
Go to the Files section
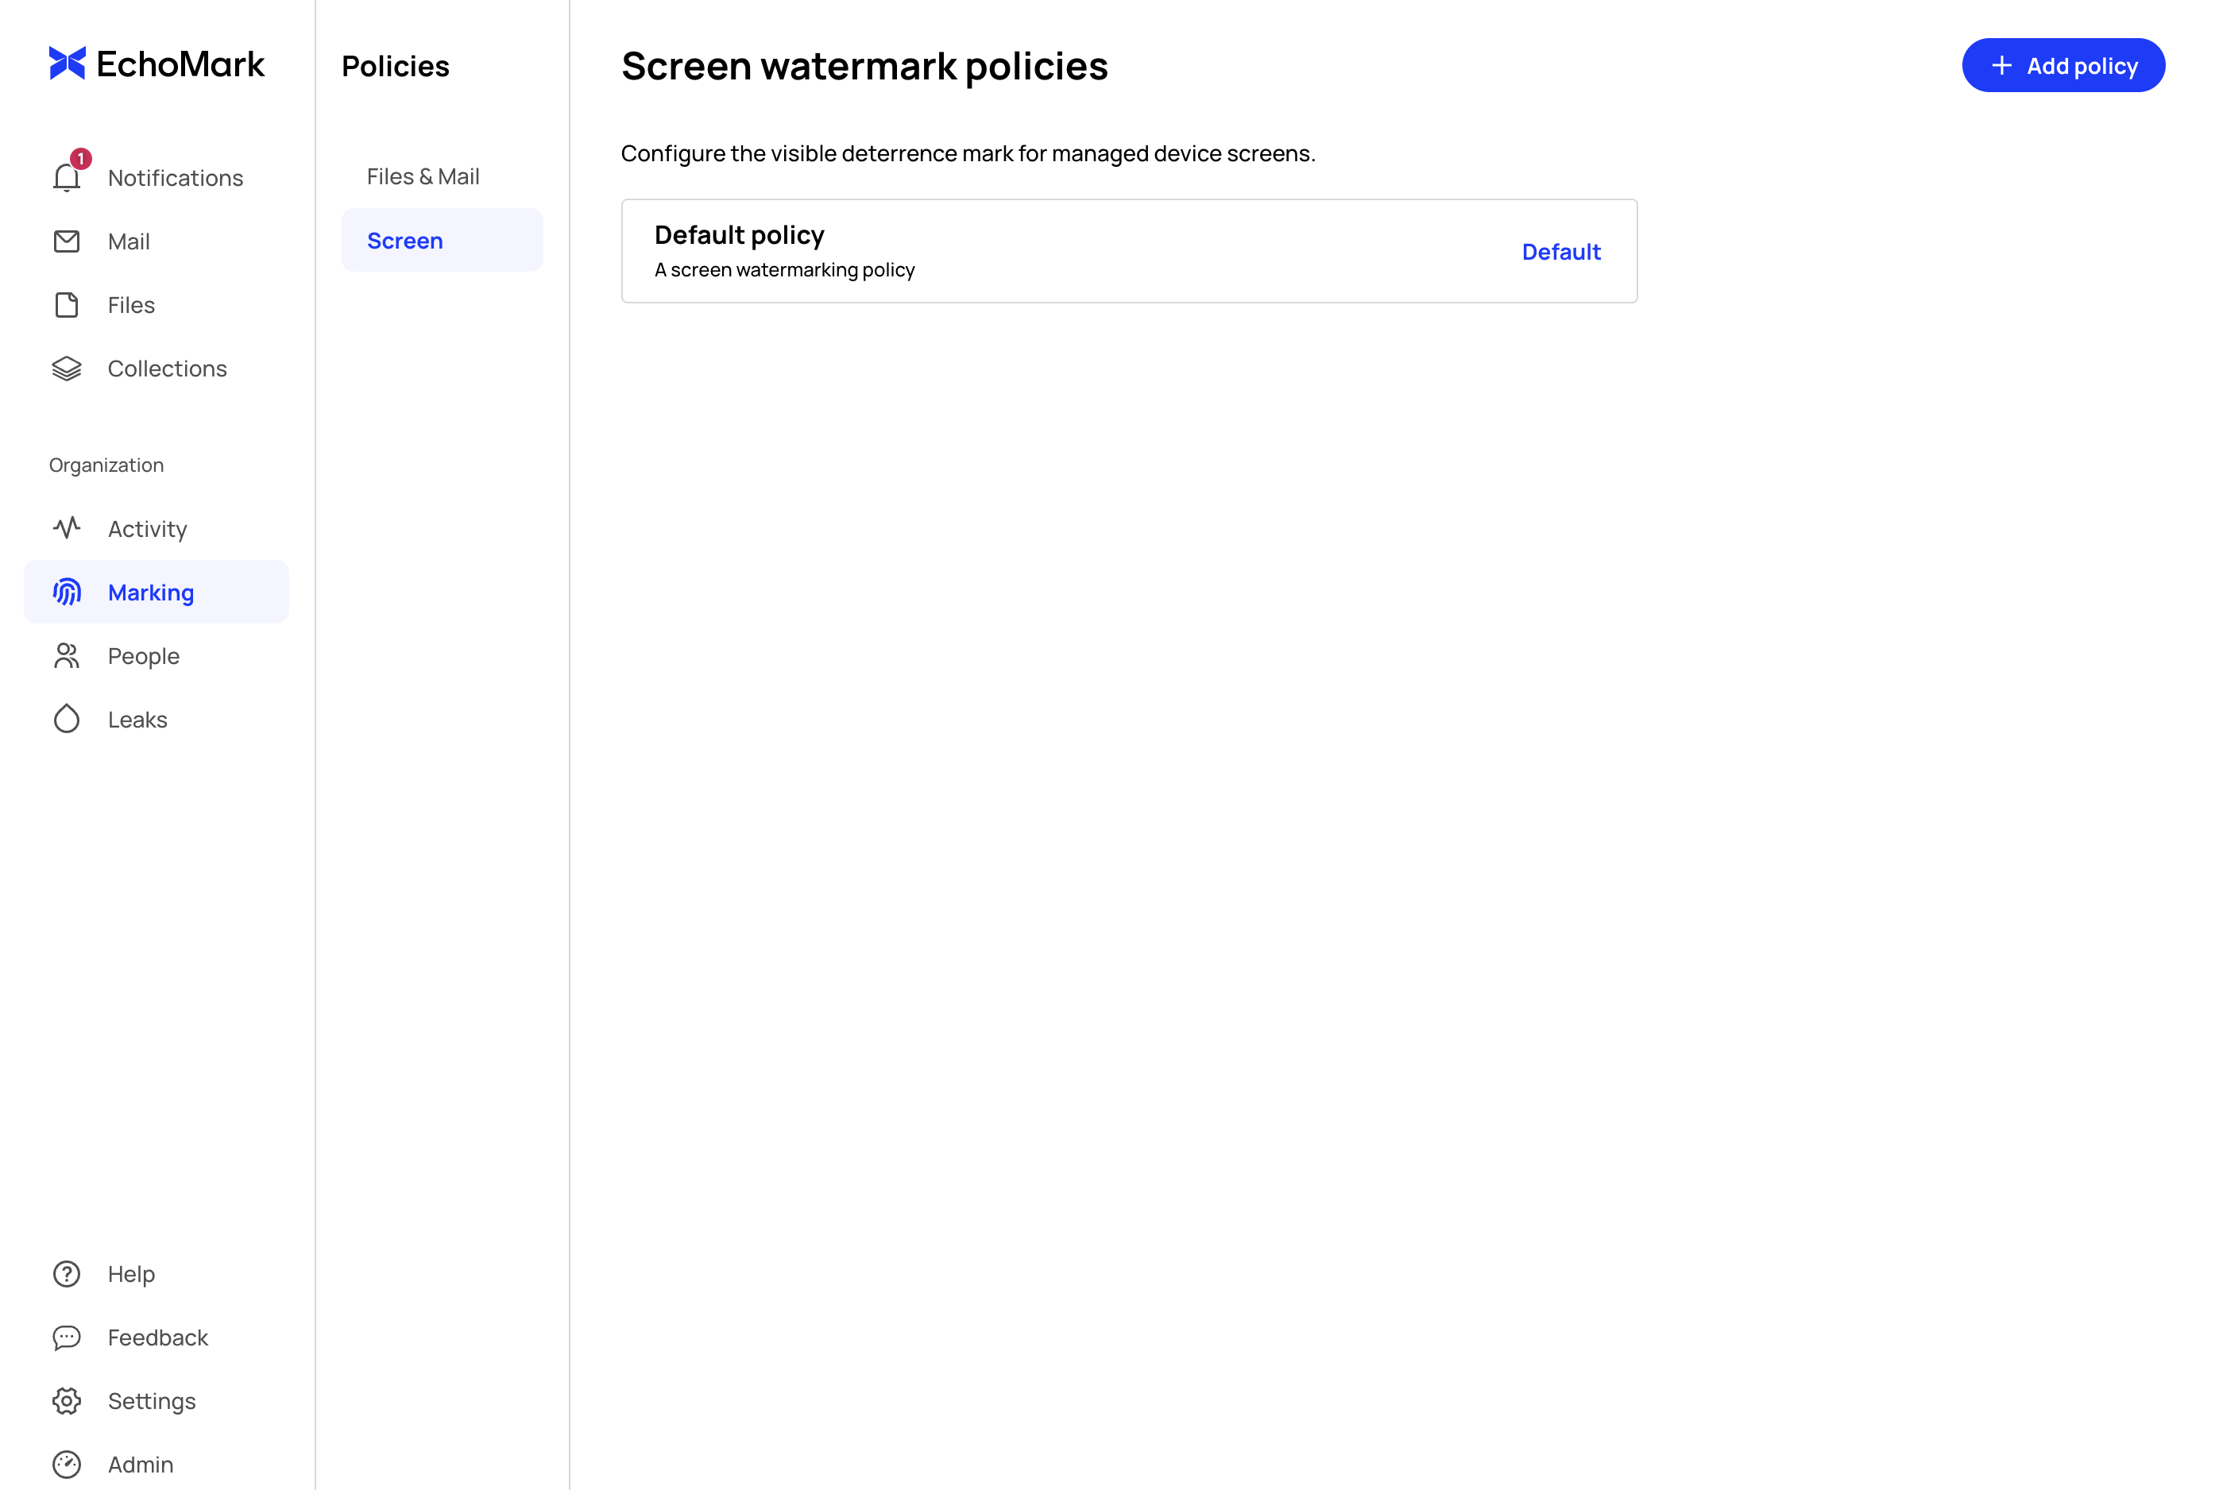(157, 305)
